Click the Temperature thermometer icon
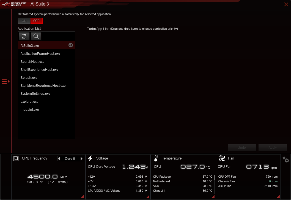 coord(156,158)
